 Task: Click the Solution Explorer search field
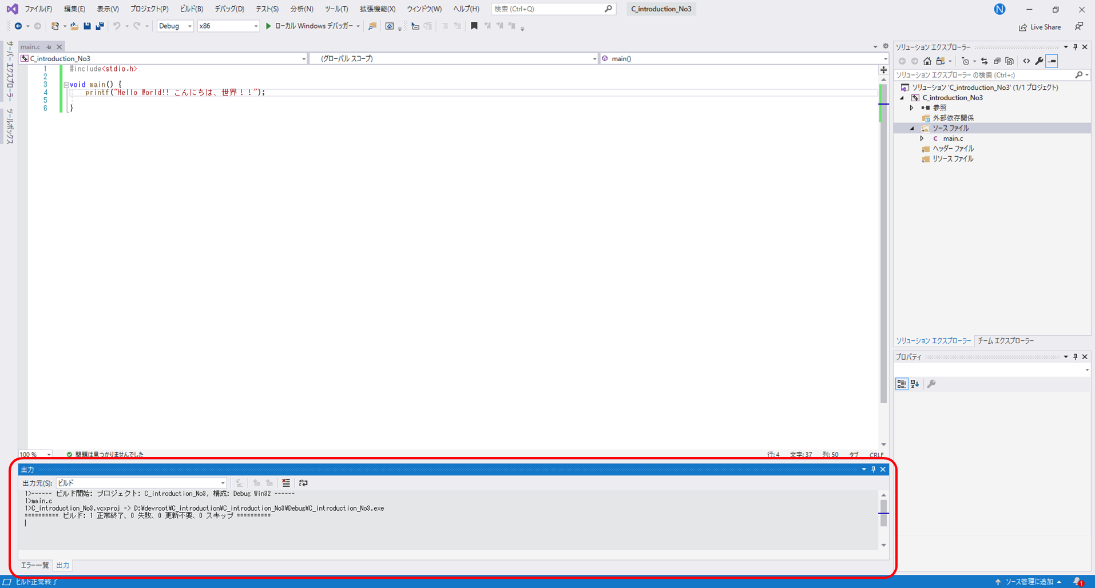tap(984, 75)
